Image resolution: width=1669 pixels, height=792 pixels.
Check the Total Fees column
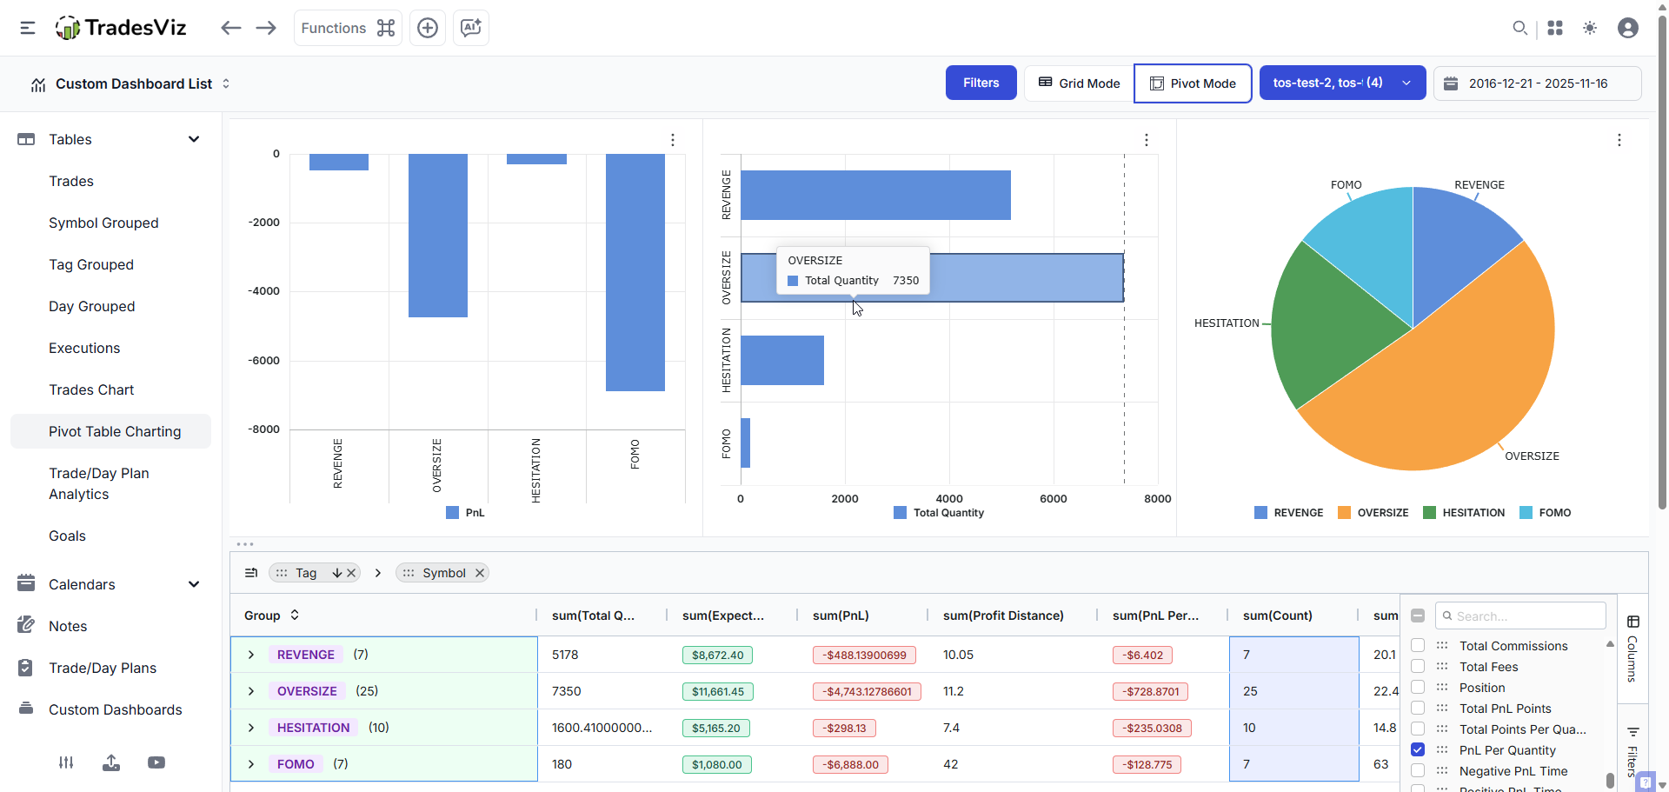point(1419,666)
